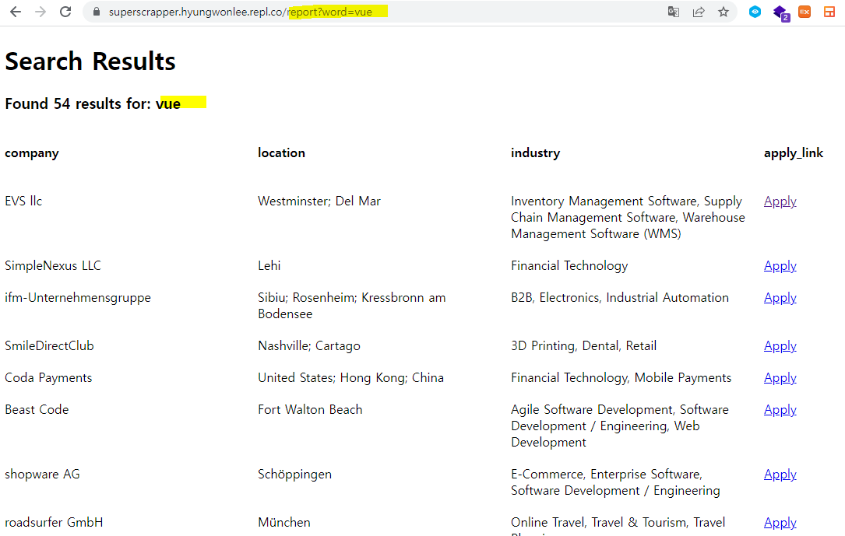Click the location column header
845x536 pixels.
tap(281, 152)
